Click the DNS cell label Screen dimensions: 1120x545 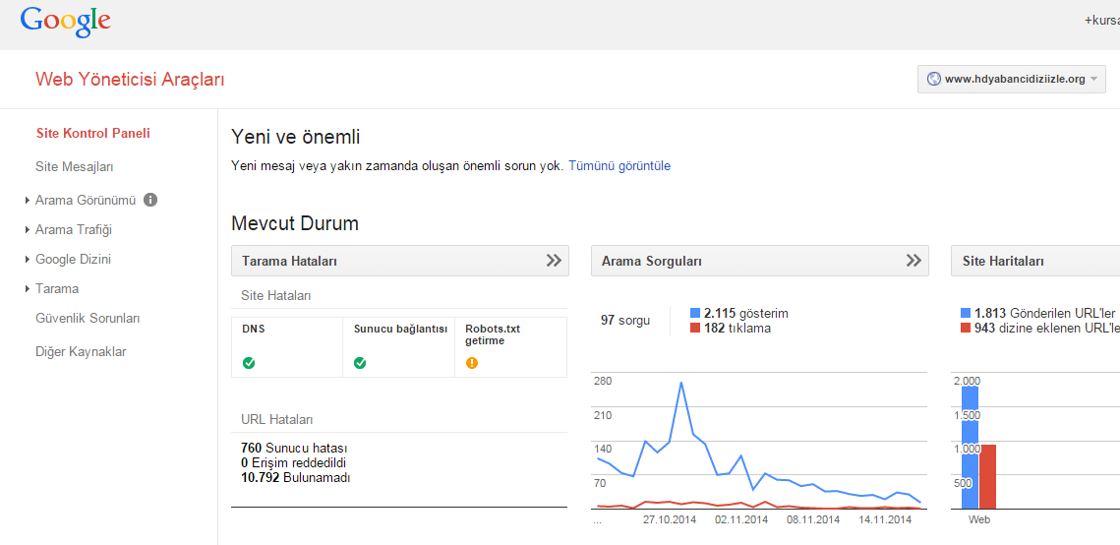point(253,330)
